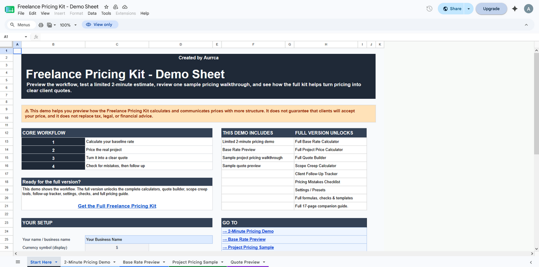Click the move to folder icon
The width and height of the screenshot is (539, 267).
(115, 7)
